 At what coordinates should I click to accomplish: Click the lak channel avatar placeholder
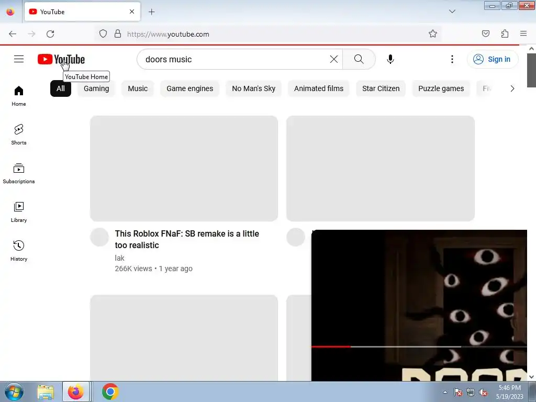[99, 237]
